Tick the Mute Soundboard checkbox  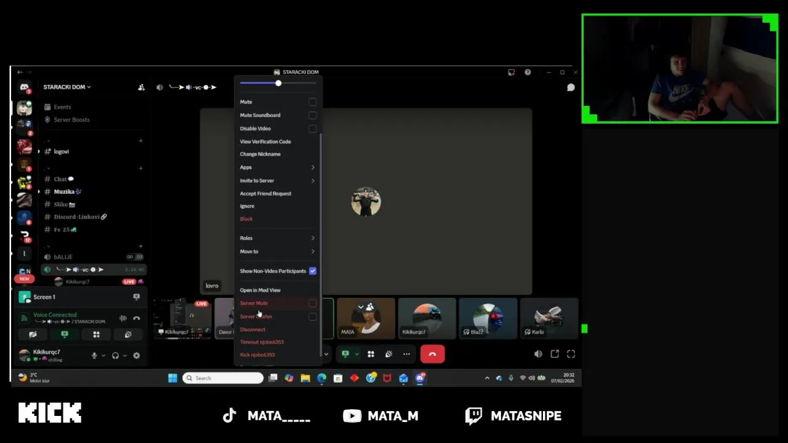pyautogui.click(x=313, y=115)
